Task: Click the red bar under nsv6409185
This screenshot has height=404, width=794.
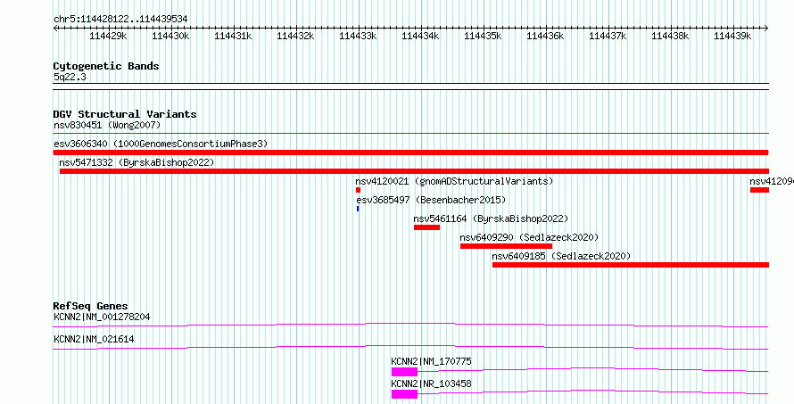Action: [x=631, y=265]
